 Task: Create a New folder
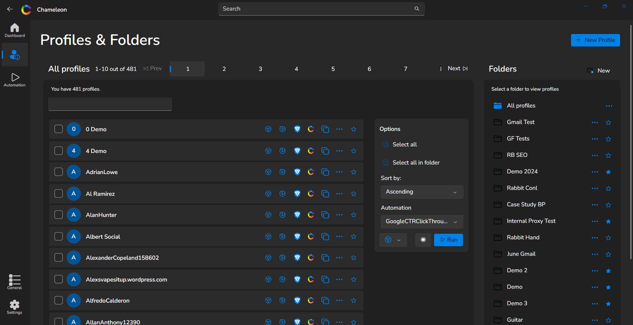[598, 70]
